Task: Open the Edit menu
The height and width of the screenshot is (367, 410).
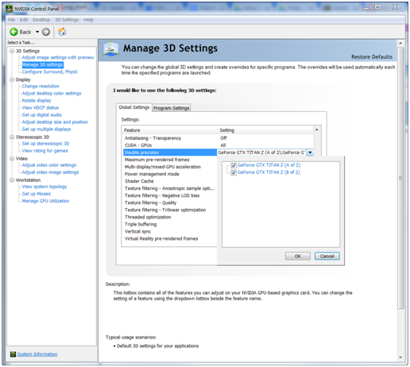Action: point(24,20)
